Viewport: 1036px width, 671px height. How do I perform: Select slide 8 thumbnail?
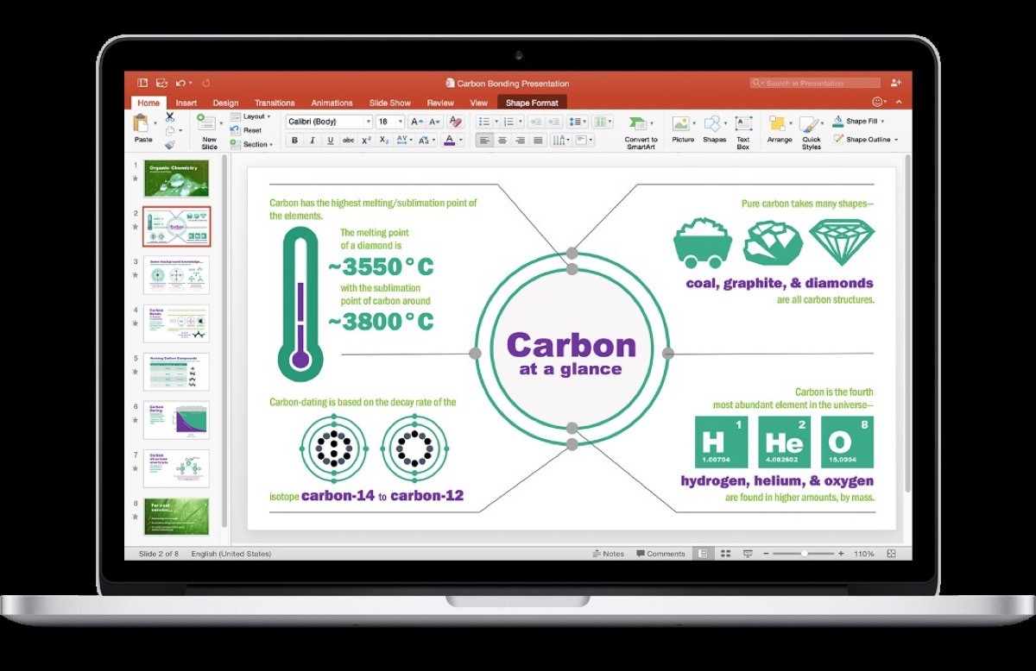176,517
